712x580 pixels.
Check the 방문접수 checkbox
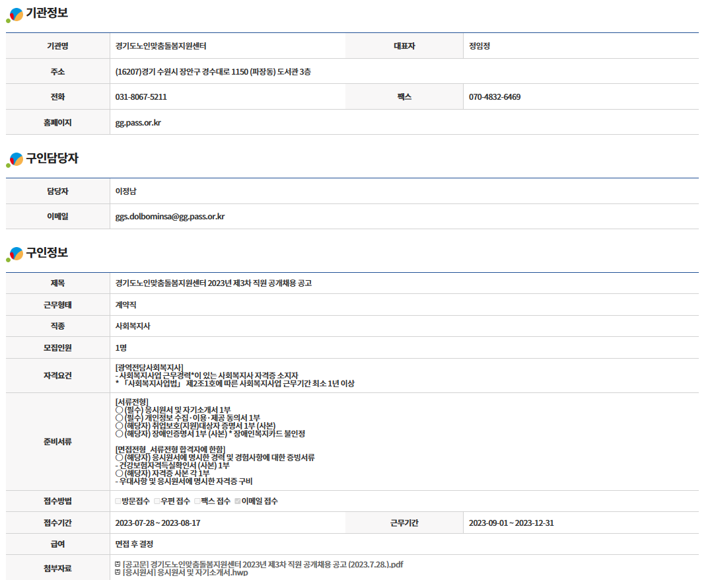118,501
